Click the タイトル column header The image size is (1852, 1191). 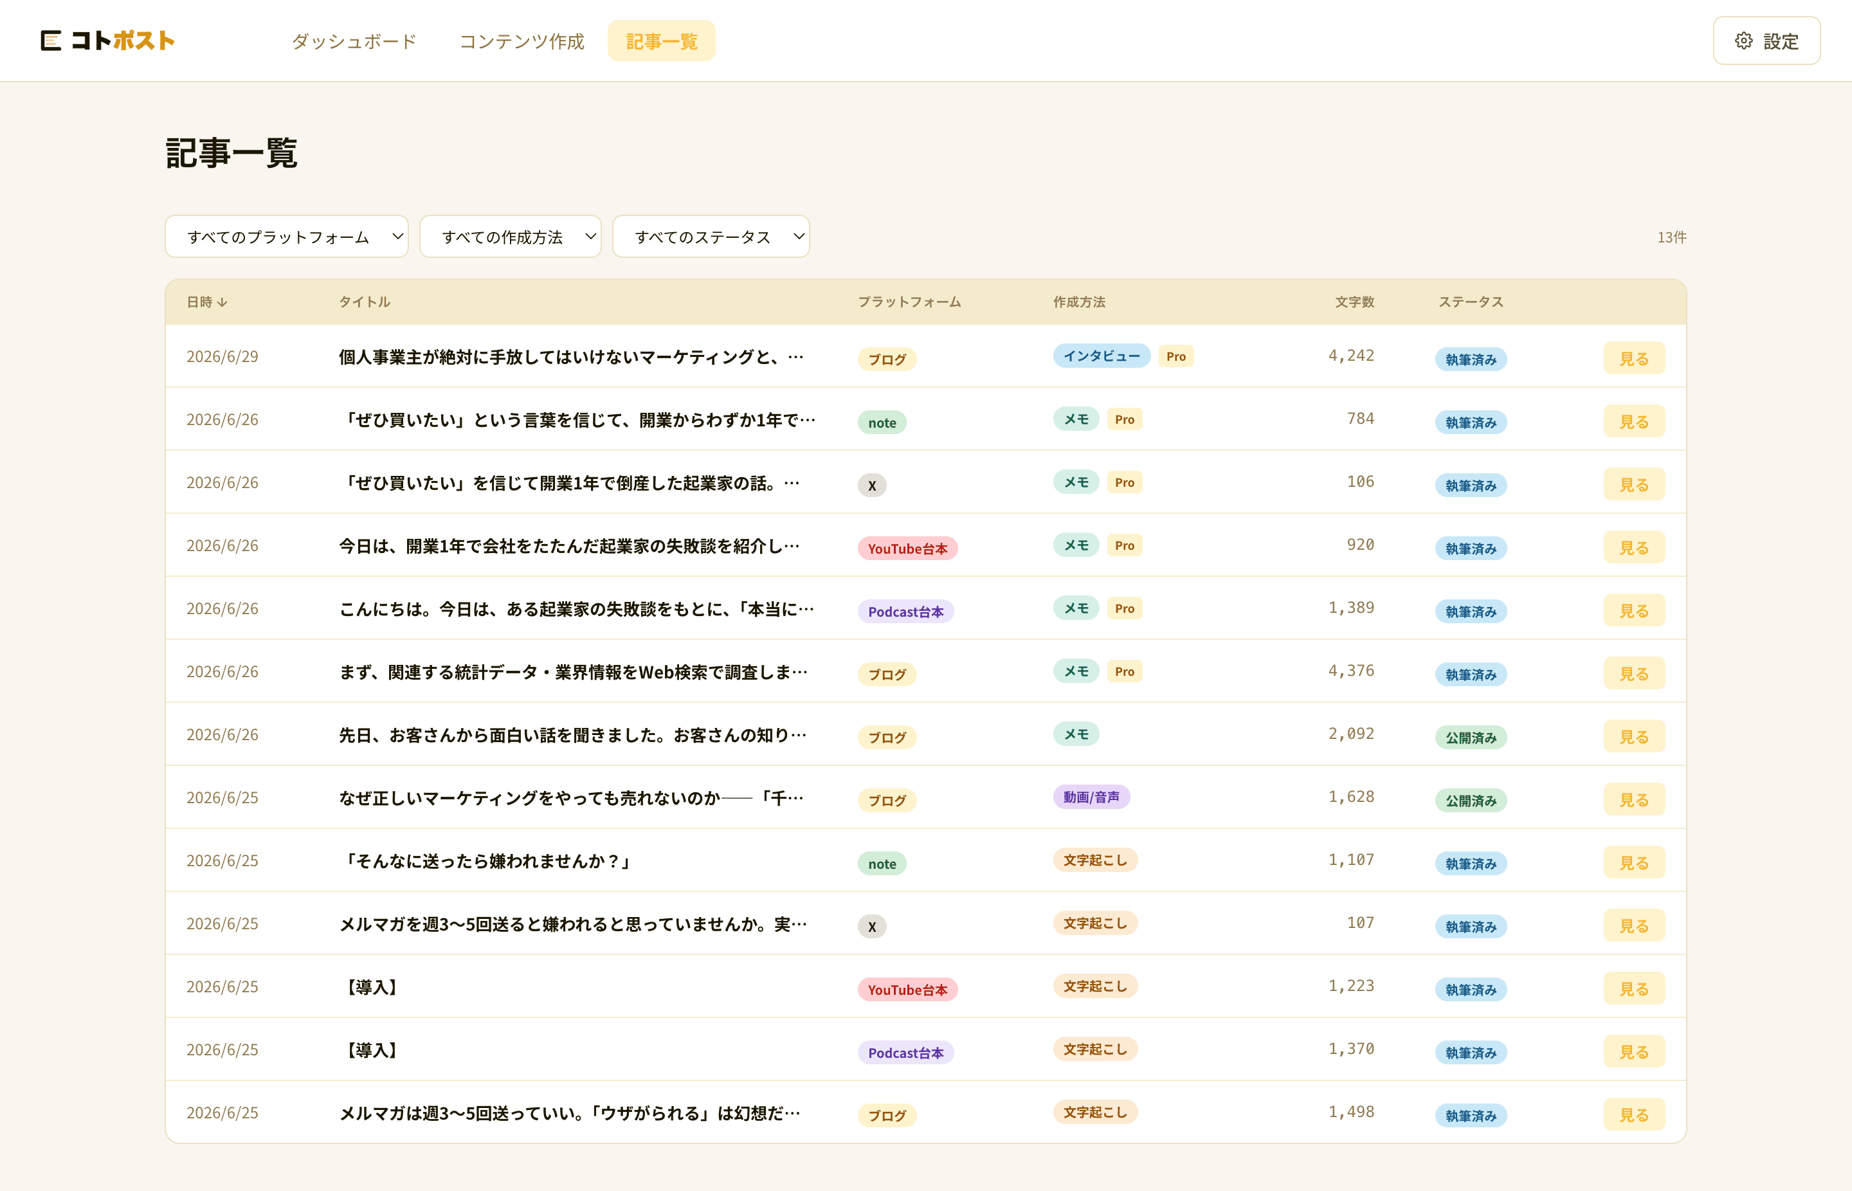click(x=365, y=302)
